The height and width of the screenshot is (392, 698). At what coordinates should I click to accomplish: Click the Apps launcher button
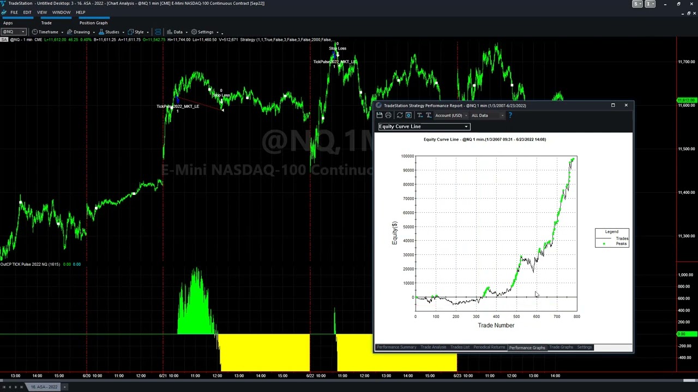point(8,23)
